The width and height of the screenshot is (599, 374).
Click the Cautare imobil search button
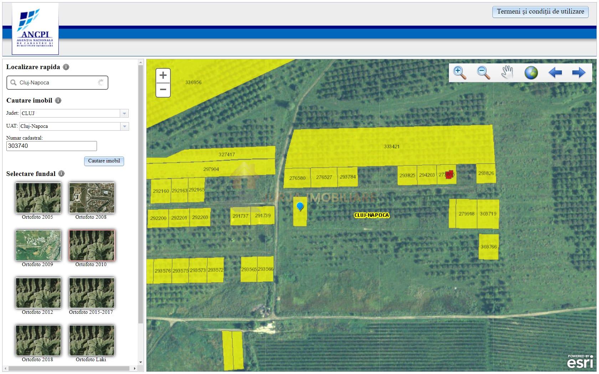(x=104, y=161)
